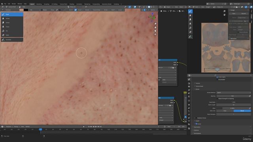Toggle the Cursor checkbox in brush settings
The image size is (253, 142).
pos(196,124)
